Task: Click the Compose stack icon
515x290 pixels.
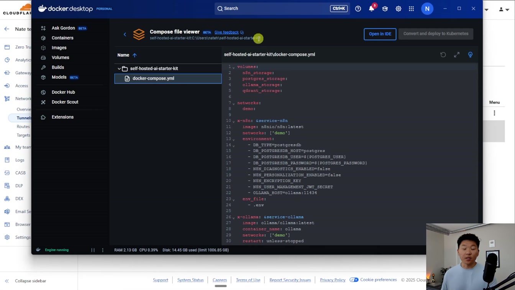Action: click(139, 34)
